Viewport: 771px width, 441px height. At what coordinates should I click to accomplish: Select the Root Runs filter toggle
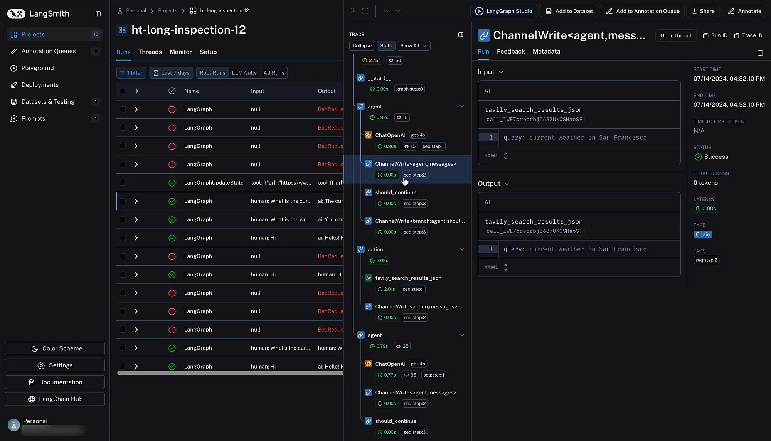[x=212, y=73]
